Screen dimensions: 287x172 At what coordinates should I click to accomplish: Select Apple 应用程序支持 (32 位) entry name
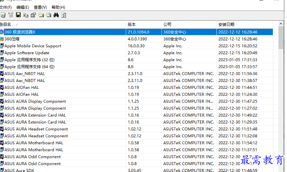coord(29,60)
